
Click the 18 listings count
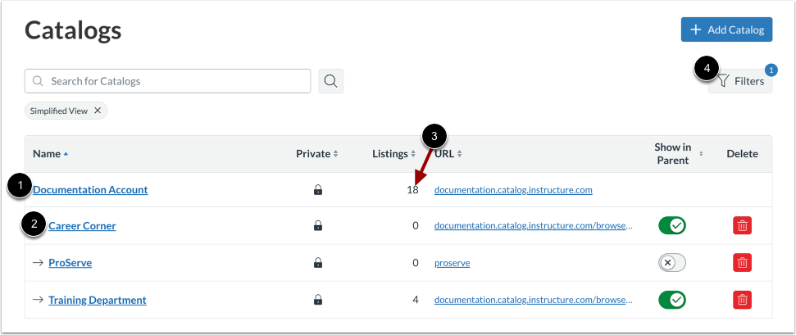412,190
